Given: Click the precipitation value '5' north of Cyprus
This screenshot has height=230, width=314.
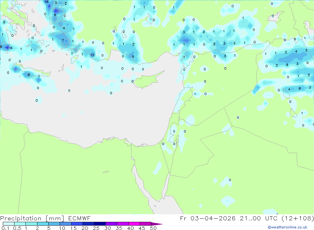Looking at the screenshot, I should coord(133,57).
